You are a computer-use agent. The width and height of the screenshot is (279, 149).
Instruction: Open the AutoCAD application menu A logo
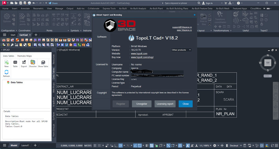coord(5,3)
